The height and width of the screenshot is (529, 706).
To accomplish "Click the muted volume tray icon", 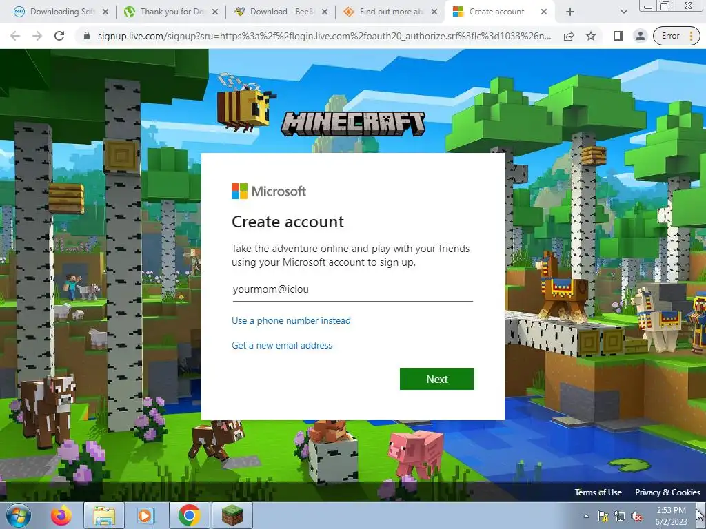I will coord(636,516).
